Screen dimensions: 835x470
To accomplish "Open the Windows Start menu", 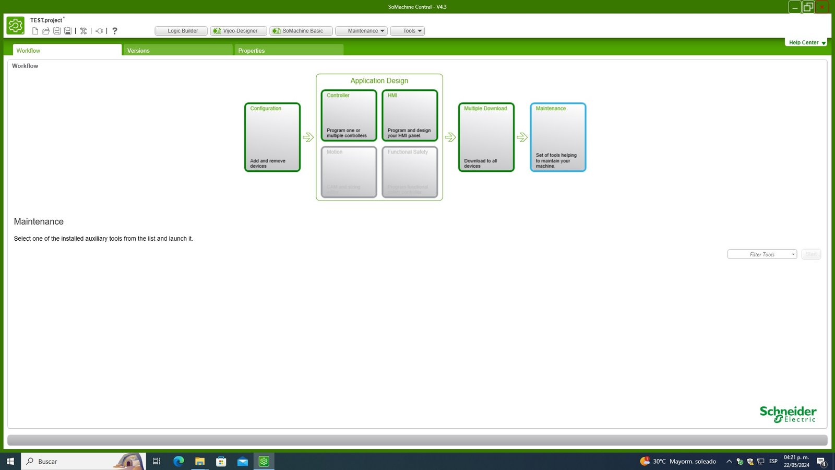I will [x=10, y=461].
